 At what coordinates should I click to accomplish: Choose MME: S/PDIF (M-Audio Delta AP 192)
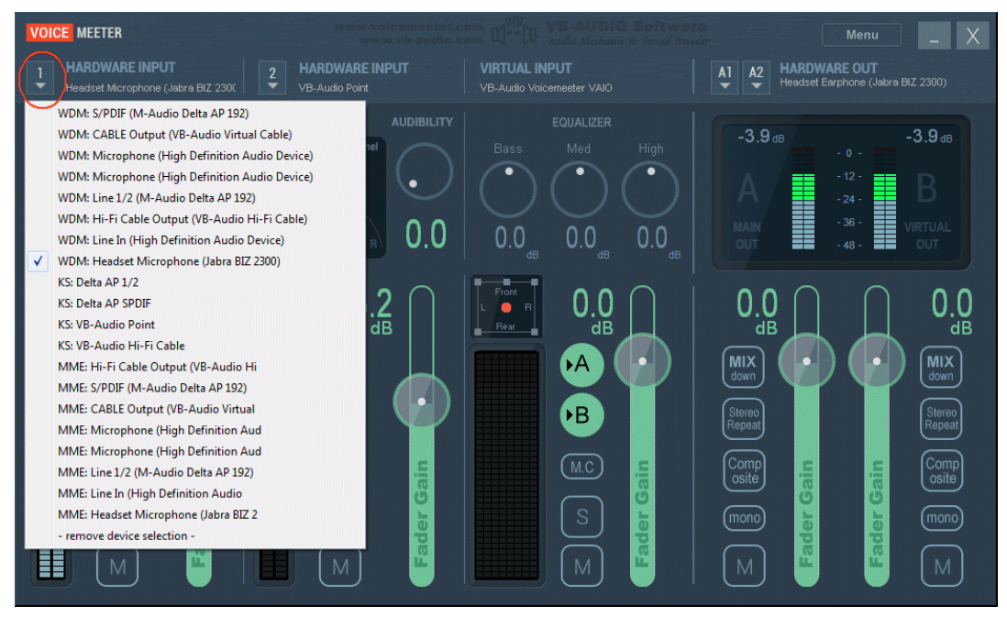click(195, 388)
